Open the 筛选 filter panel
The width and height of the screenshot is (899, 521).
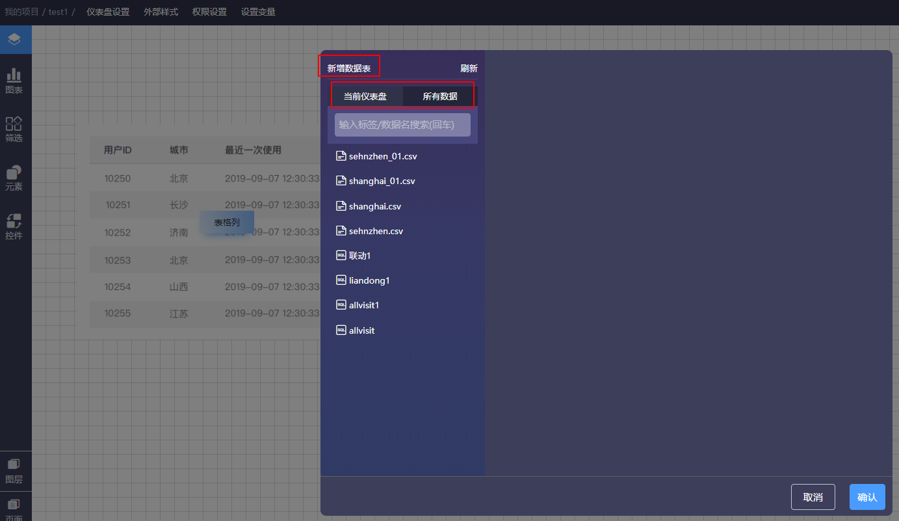(x=14, y=129)
